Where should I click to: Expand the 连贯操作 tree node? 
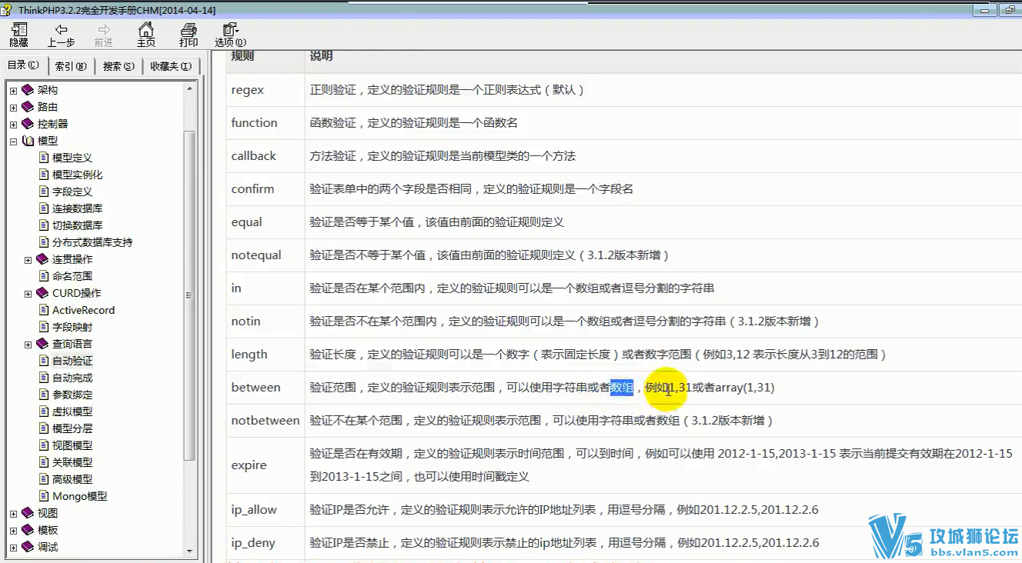click(x=28, y=259)
